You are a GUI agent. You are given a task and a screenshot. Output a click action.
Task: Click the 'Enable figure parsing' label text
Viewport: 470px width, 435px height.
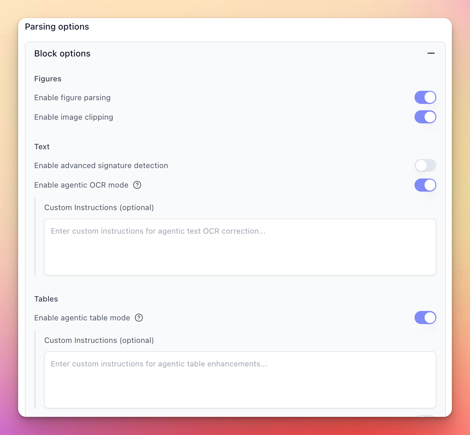tap(72, 97)
